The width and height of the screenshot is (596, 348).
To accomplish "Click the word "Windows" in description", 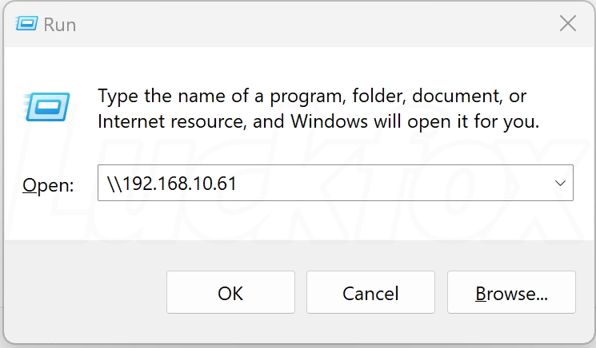I will [327, 122].
